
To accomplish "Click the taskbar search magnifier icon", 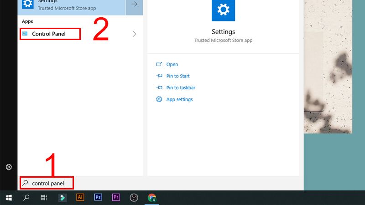I will (26, 198).
